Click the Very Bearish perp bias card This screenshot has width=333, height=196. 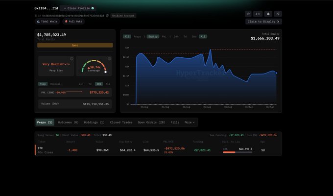pyautogui.click(x=56, y=66)
